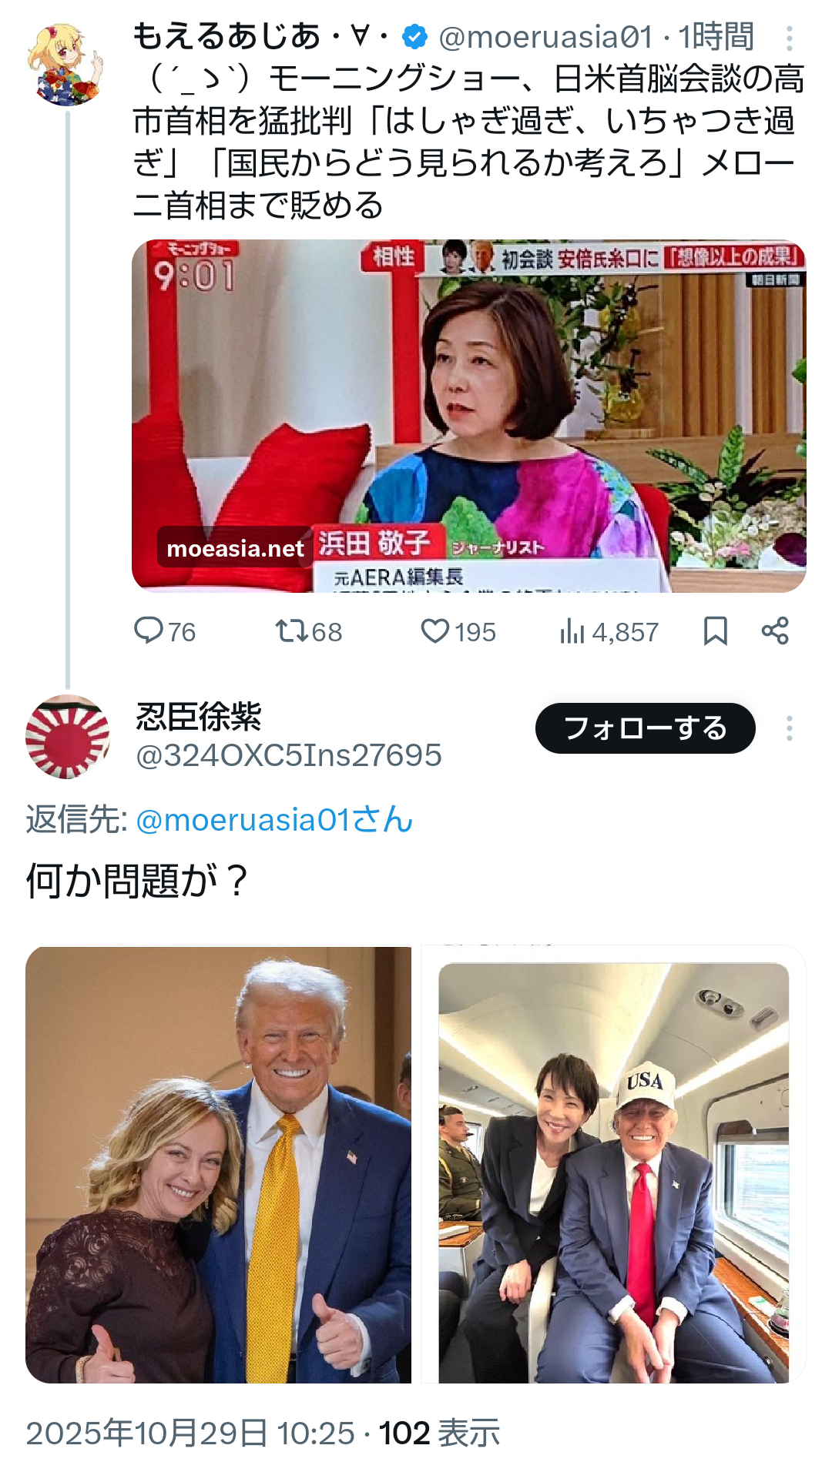Screen dimensions: 832x1462
Task: Open more options for the top tweet
Action: click(790, 37)
